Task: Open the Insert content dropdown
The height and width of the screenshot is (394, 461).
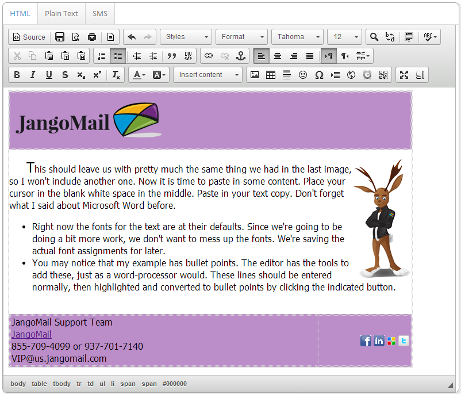Action: point(208,75)
